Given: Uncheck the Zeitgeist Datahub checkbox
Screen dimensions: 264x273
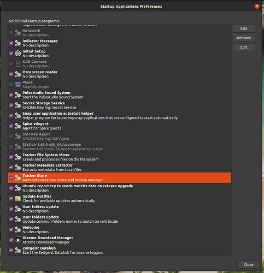Looking at the screenshot, I should pyautogui.click(x=11, y=251).
